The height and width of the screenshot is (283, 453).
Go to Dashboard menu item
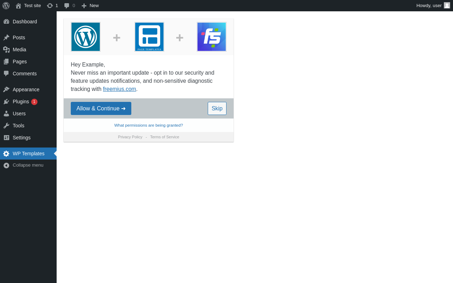[x=28, y=22]
